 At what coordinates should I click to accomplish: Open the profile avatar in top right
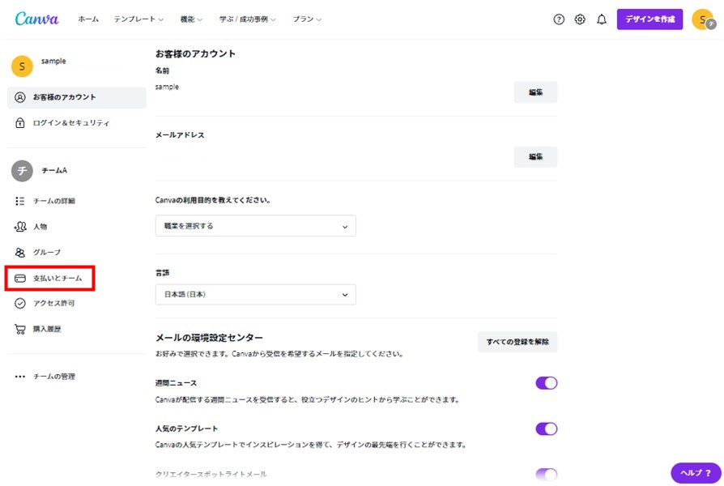[703, 19]
